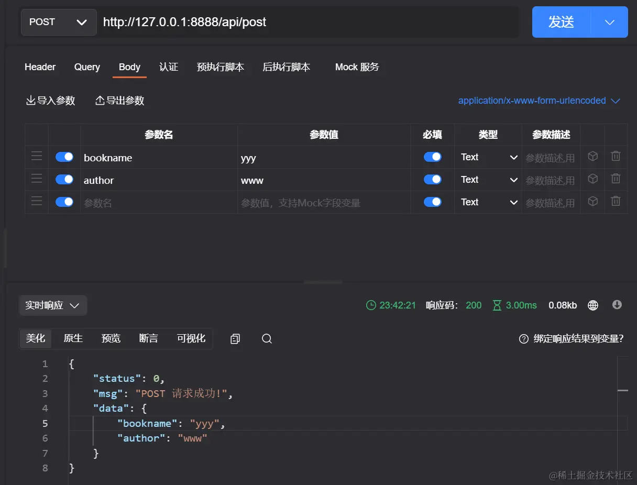The height and width of the screenshot is (485, 637).
Task: Open the 实时响应 dropdown
Action: tap(53, 305)
